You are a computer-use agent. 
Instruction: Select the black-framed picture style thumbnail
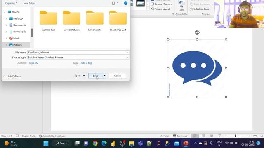[x=140, y=3]
